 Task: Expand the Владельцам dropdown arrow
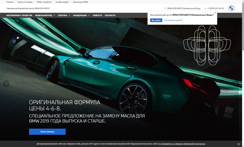coord(89,15)
